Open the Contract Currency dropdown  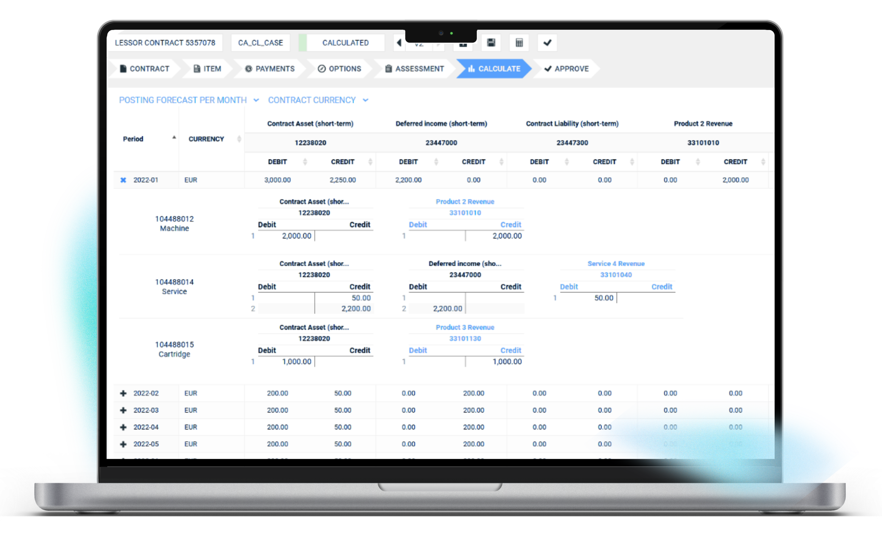pos(318,100)
